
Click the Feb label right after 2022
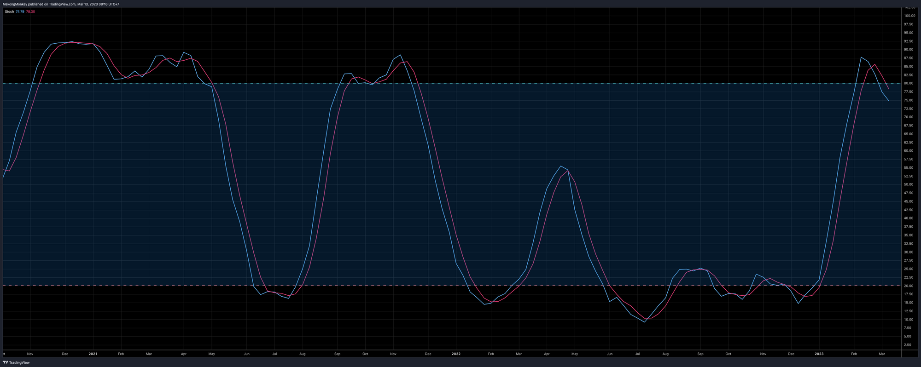pos(491,354)
